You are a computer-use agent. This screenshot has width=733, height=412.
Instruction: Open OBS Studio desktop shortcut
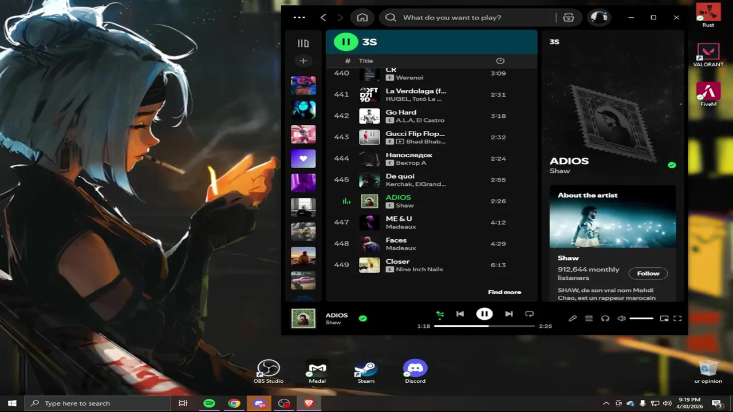click(x=269, y=372)
